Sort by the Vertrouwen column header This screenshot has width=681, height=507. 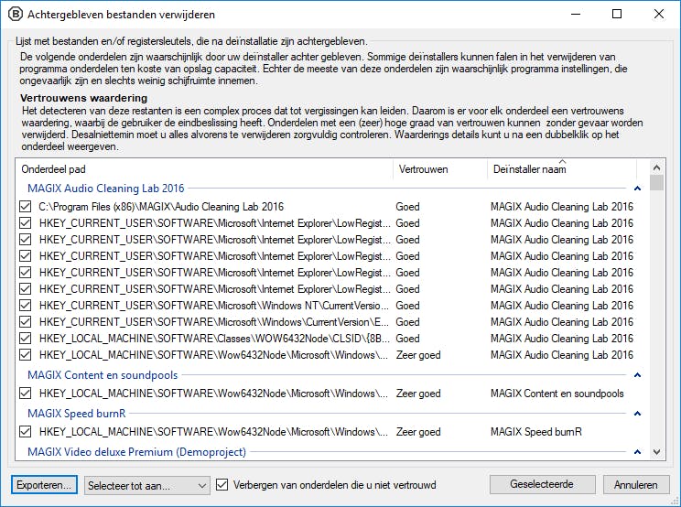coord(439,169)
